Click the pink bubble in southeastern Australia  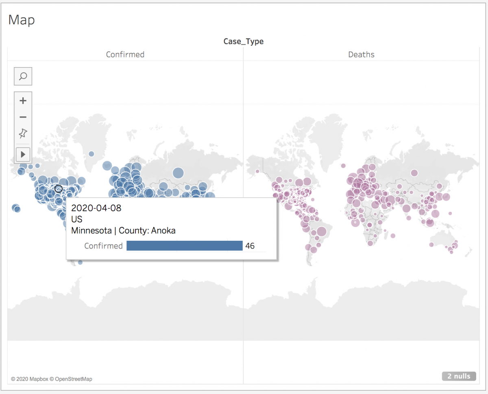(x=455, y=245)
